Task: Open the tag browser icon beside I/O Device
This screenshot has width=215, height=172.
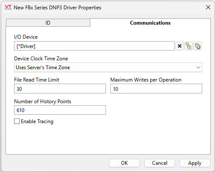Action: click(189, 46)
